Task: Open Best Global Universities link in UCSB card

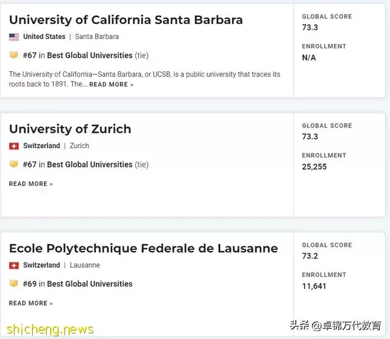Action: pos(90,55)
